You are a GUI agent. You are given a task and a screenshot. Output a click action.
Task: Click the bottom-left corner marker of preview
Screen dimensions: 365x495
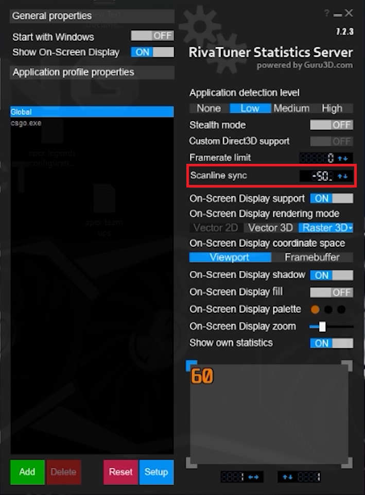191,463
